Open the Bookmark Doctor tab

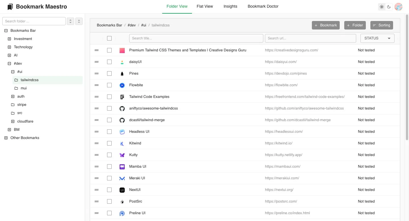click(263, 7)
